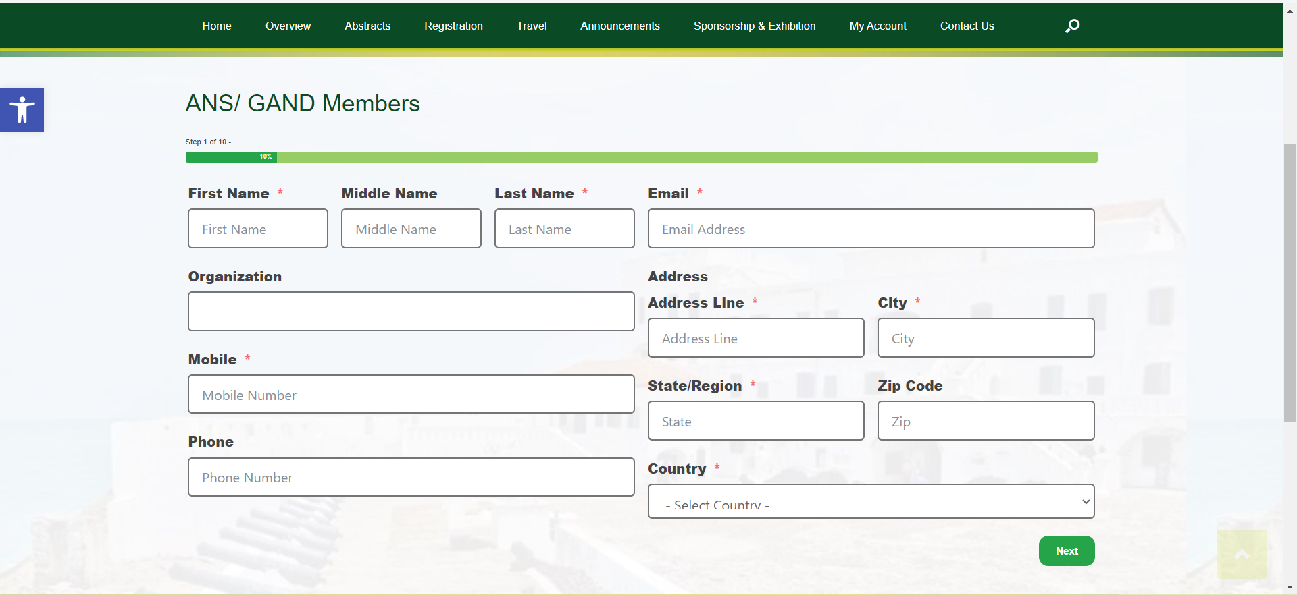Click the Next button

1067,550
